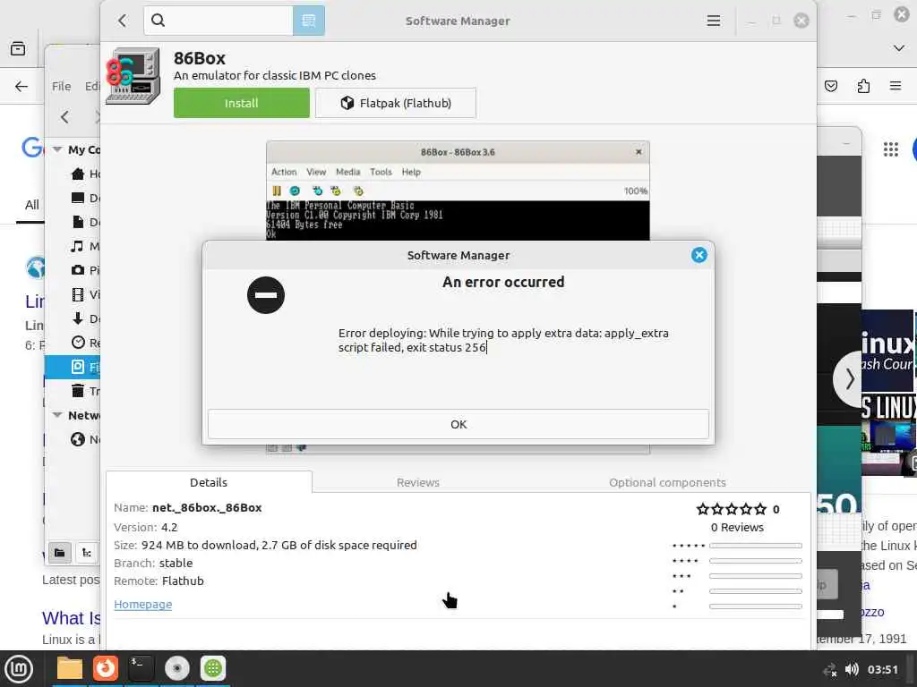The width and height of the screenshot is (917, 687).
Task: Click Software Manager taskbar icon
Action: (x=213, y=668)
